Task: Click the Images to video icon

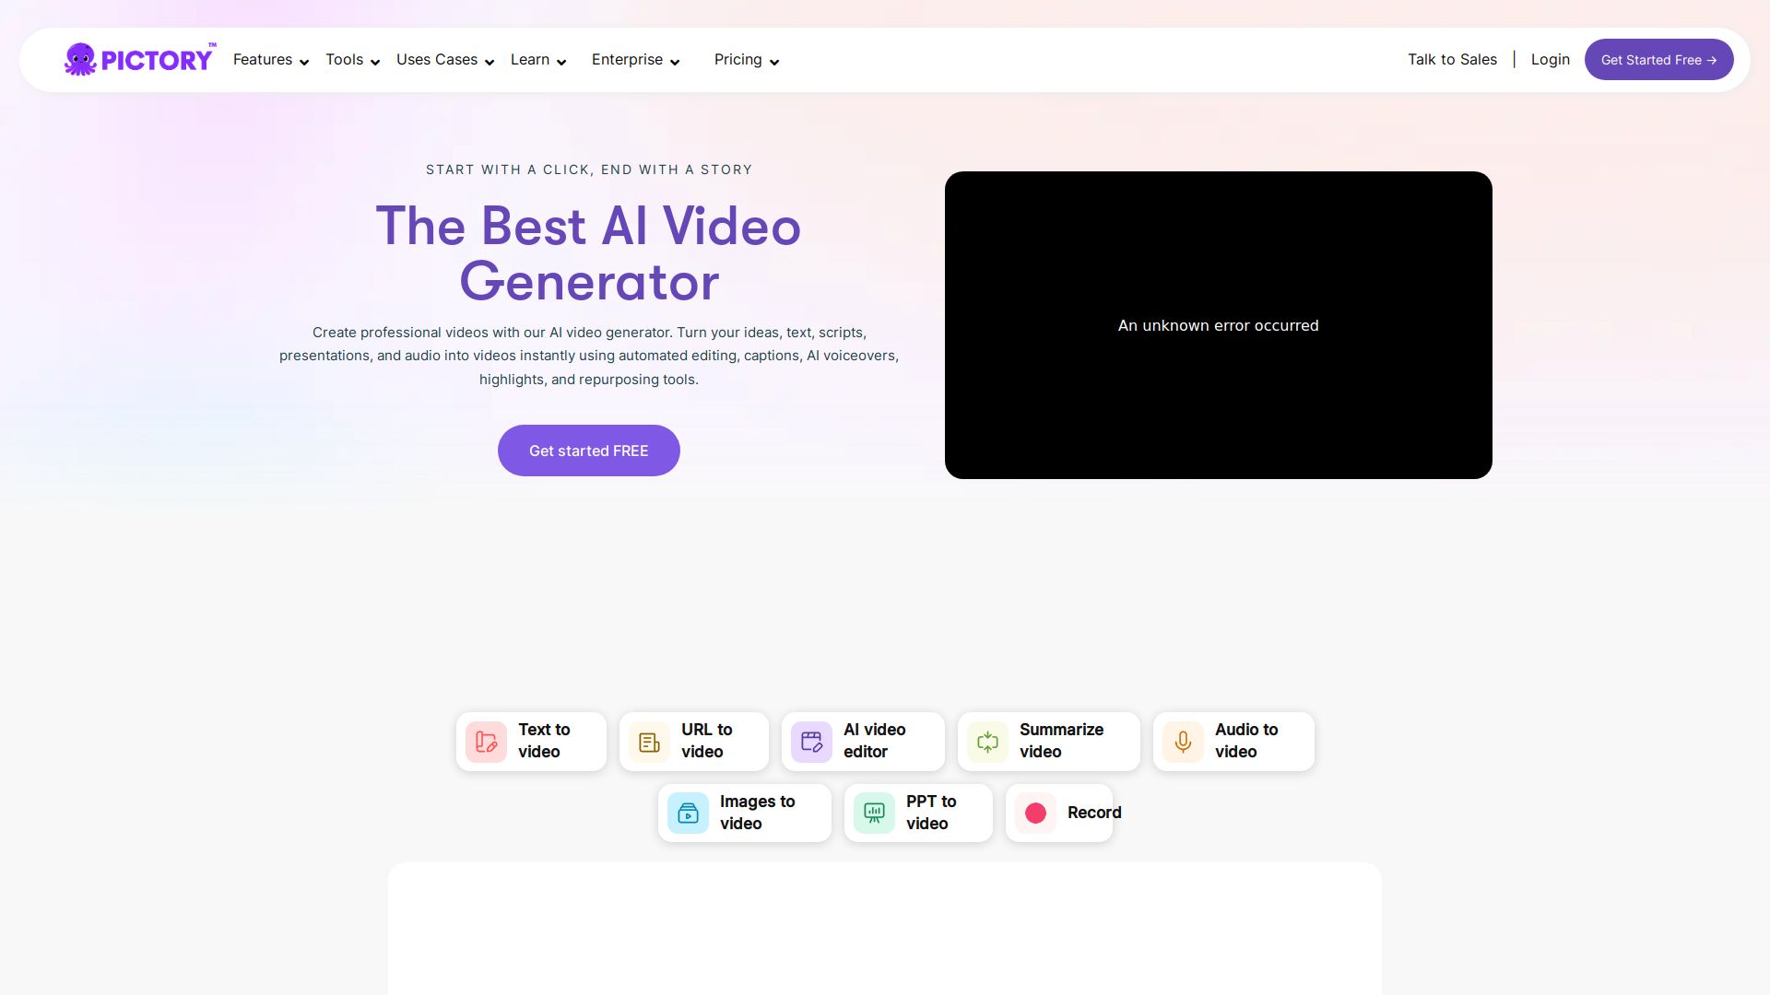Action: pyautogui.click(x=688, y=813)
